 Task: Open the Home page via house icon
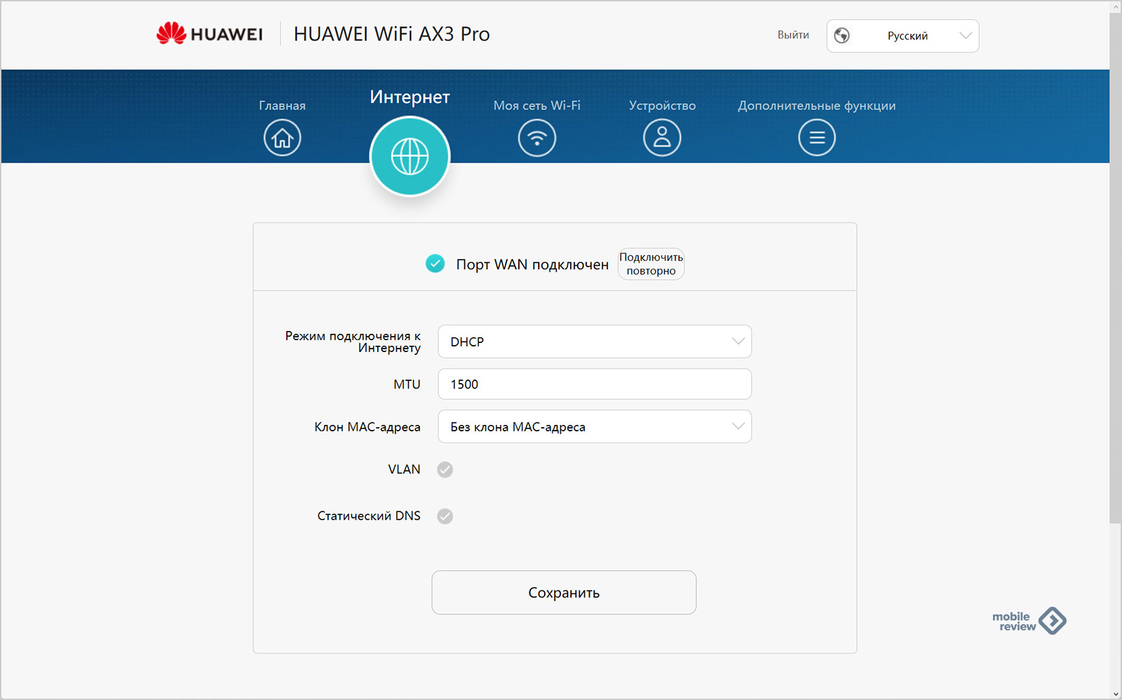point(282,137)
